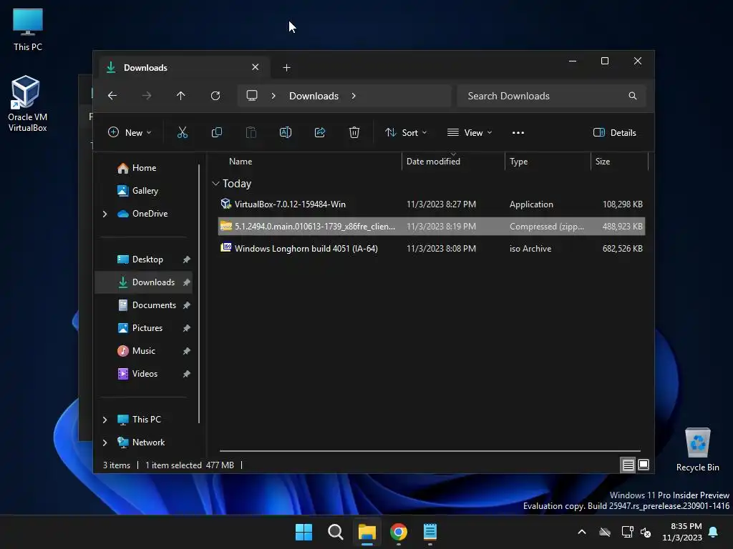
Task: Open taskbar Search
Action: point(336,532)
